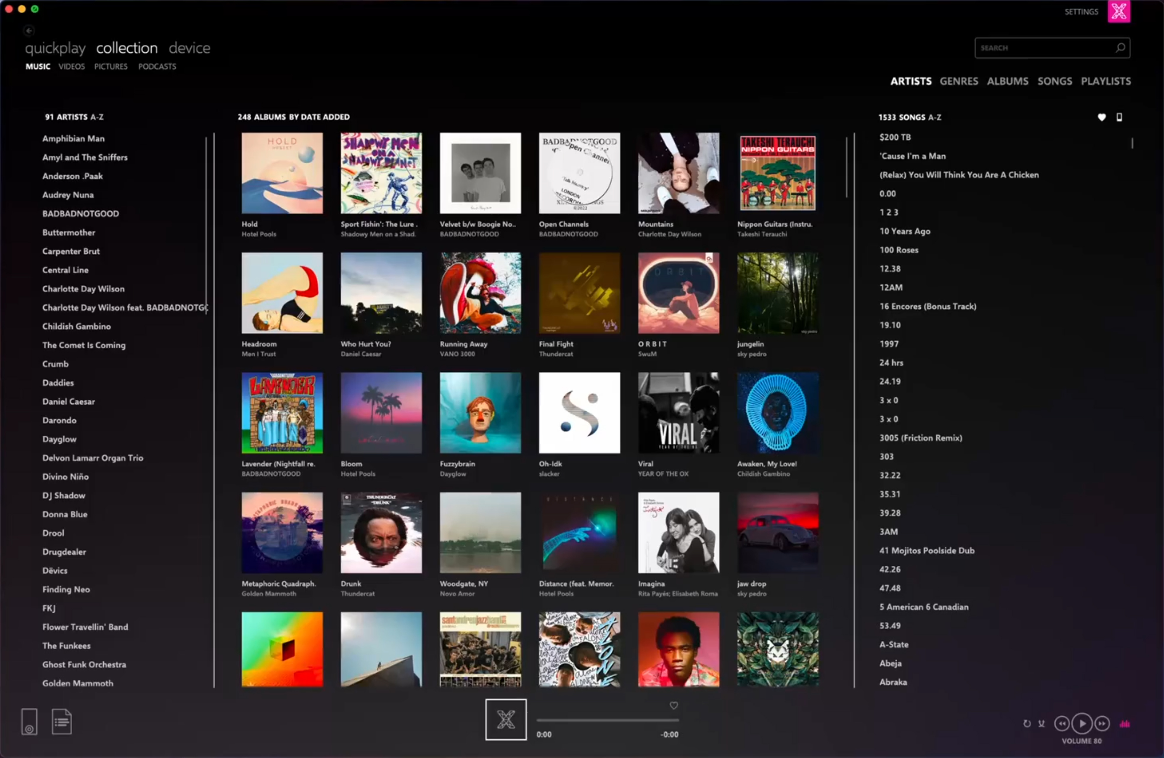Select artist Delvon Lamarr Organ Trio
The image size is (1164, 758).
[x=93, y=458]
